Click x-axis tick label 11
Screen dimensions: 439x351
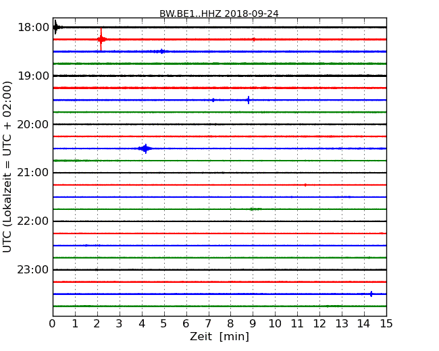(297, 324)
